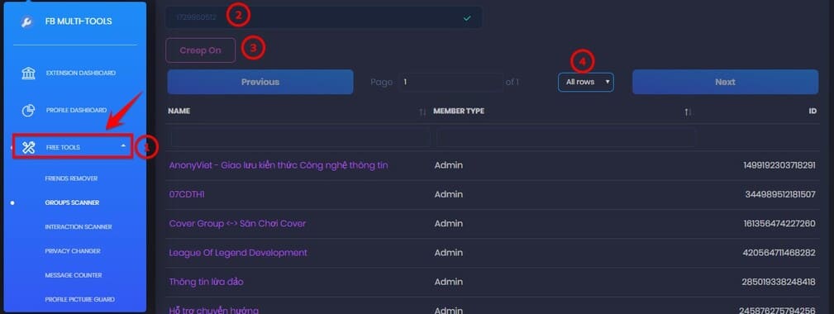Select group ID 420564711468282

coord(779,252)
